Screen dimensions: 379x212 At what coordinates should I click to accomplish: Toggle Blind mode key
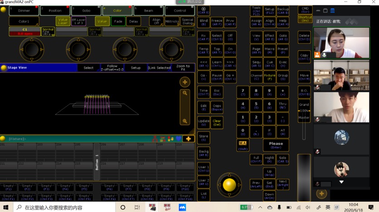point(204,22)
